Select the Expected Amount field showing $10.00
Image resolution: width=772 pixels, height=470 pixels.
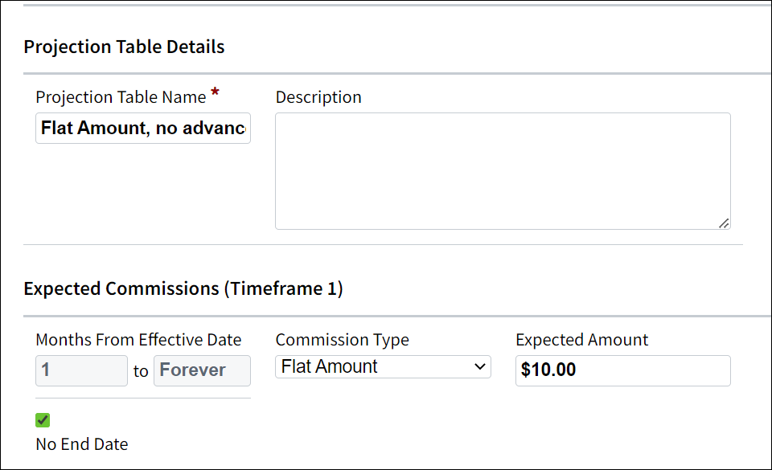(x=622, y=370)
